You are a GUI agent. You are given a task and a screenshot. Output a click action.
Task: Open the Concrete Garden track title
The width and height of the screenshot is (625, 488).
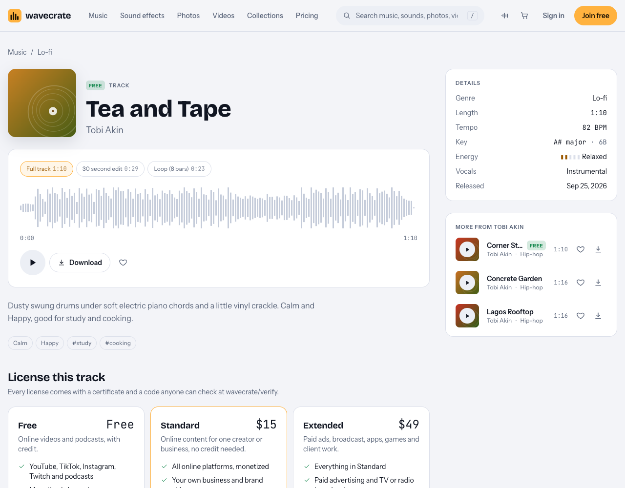coord(514,279)
